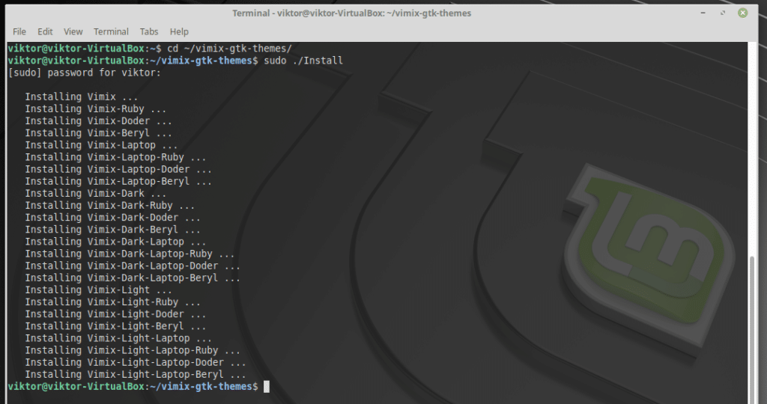This screenshot has width=767, height=404.
Task: Click the 'Installing Vimix-Light ...' line
Action: click(98, 290)
